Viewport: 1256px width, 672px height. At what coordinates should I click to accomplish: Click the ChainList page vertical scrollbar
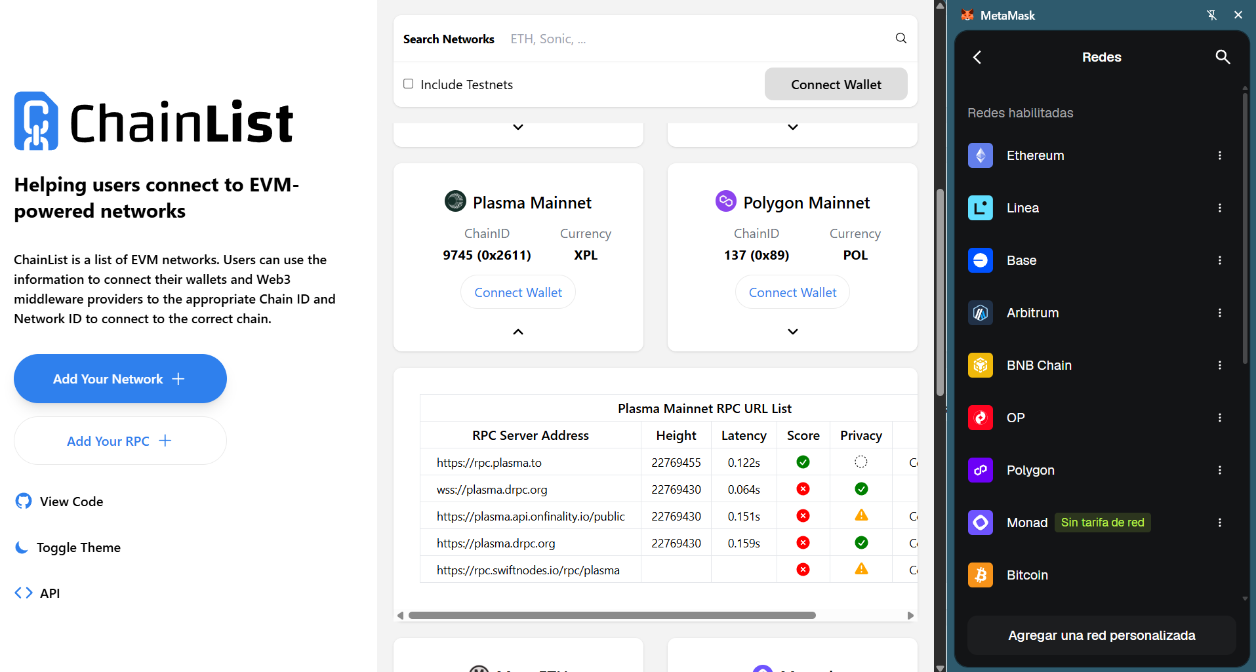940,292
